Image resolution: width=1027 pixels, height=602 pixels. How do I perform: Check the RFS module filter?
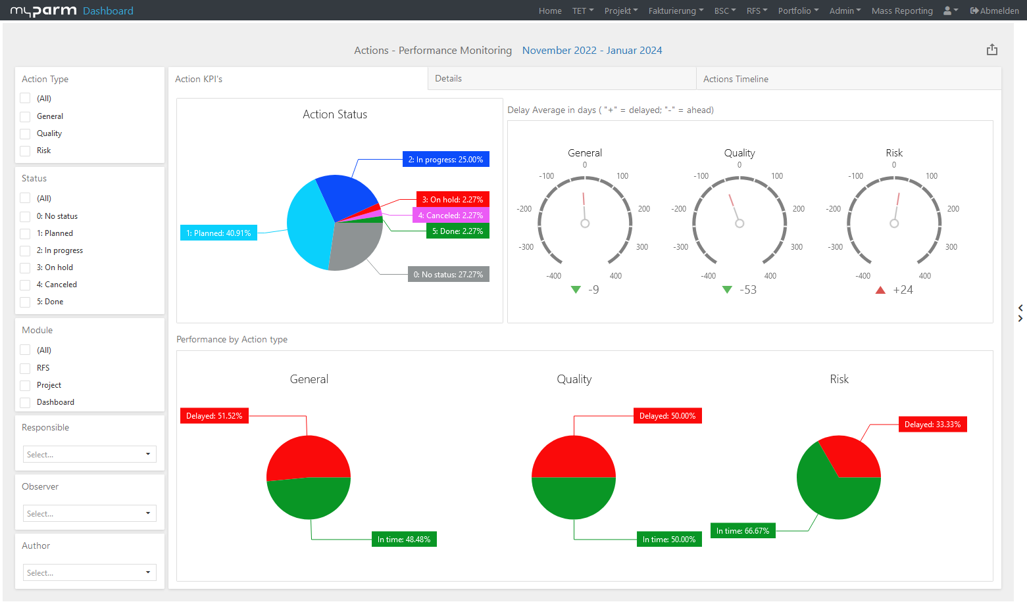(x=24, y=367)
